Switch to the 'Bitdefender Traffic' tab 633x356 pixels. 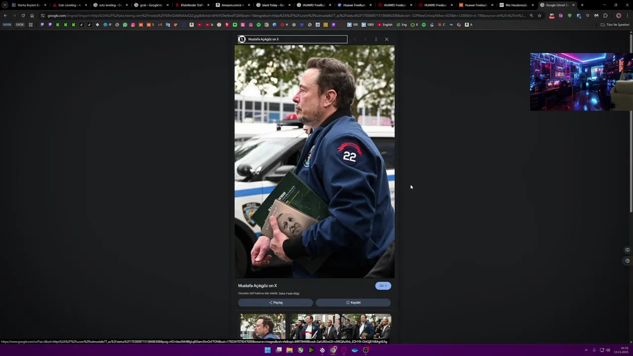pyautogui.click(x=191, y=5)
